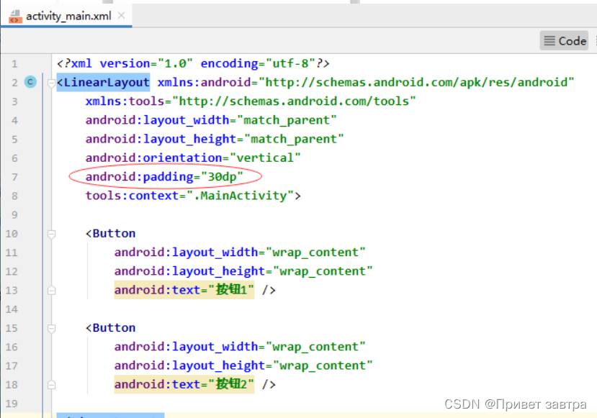The image size is (597, 418).
Task: Click the Button tag on line 15
Action: (110, 327)
